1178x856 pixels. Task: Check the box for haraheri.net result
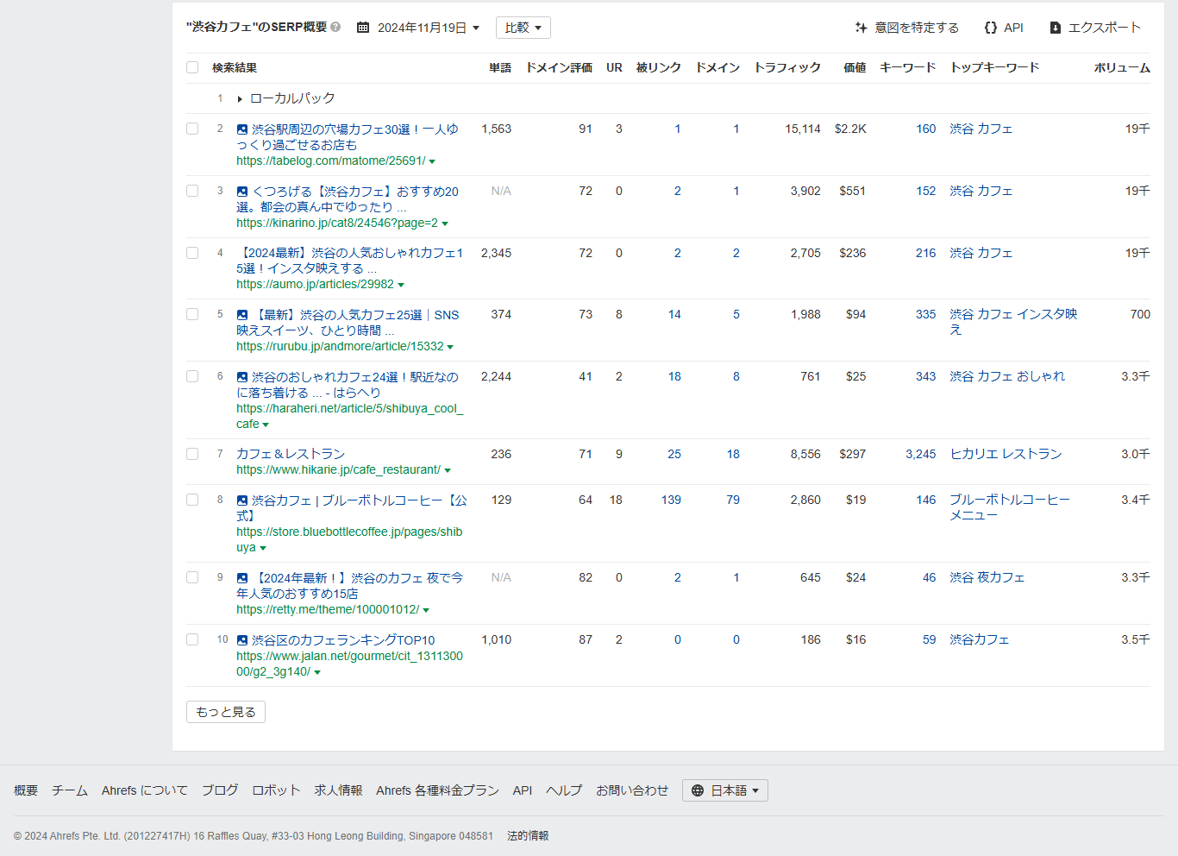(192, 376)
